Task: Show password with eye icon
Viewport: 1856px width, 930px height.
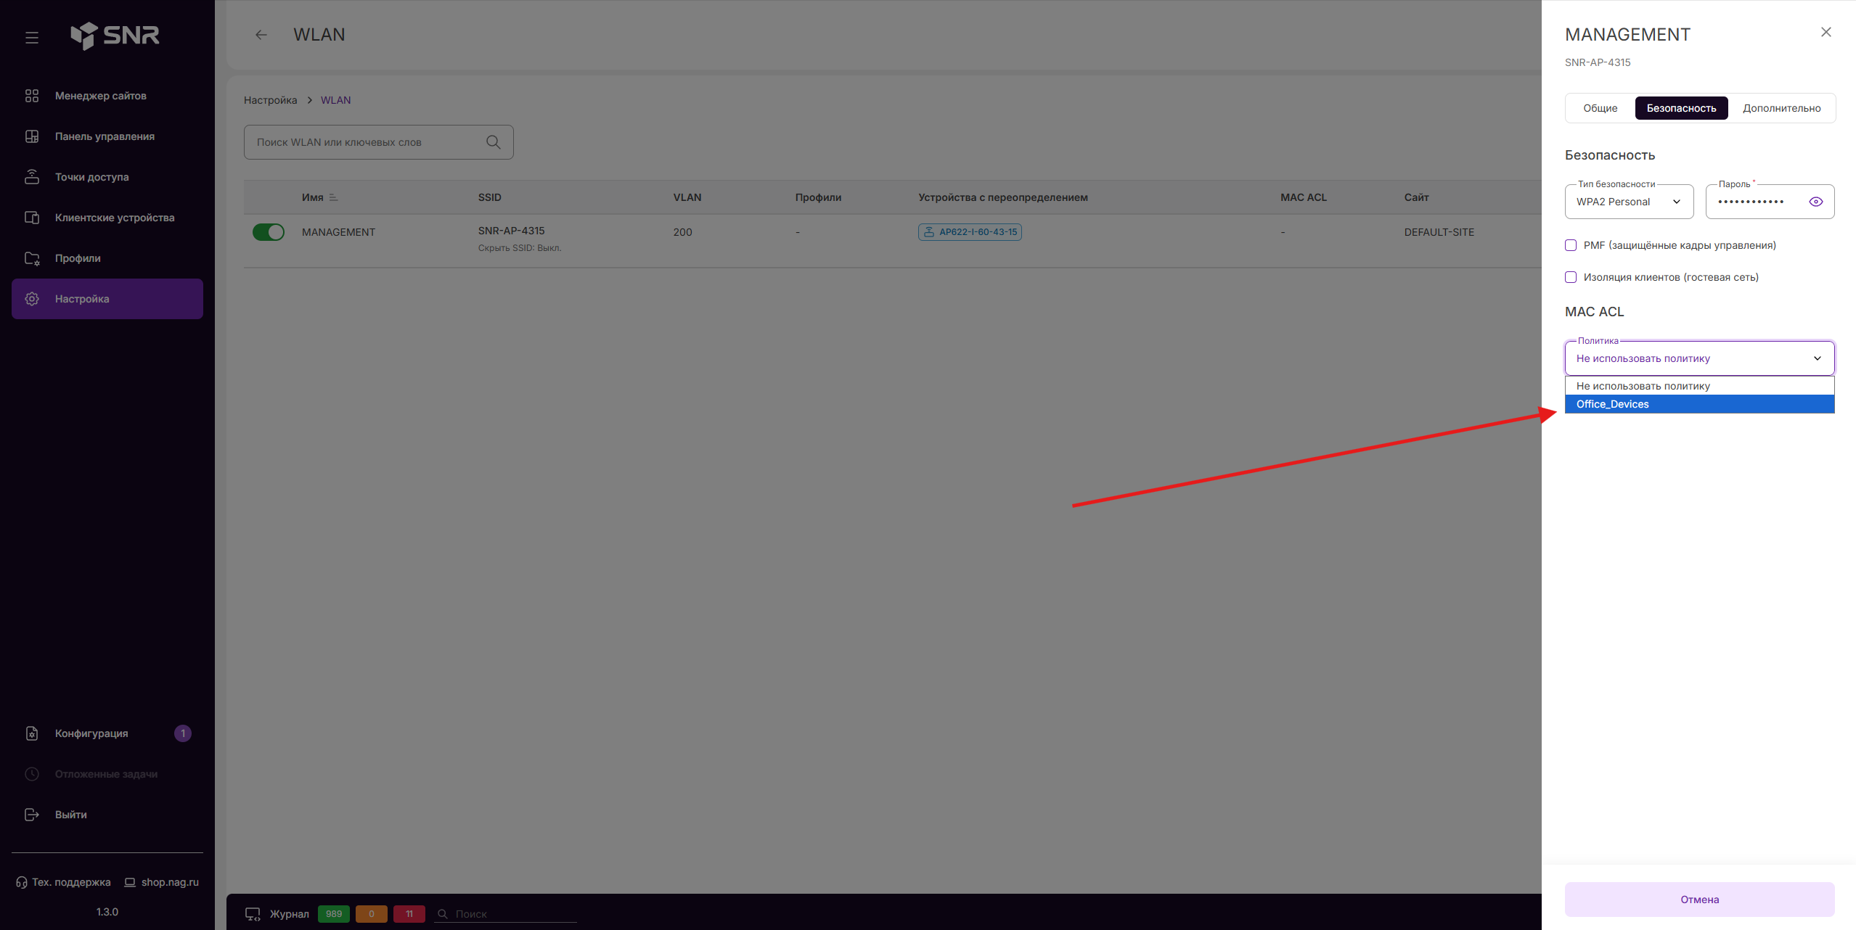Action: coord(1816,202)
